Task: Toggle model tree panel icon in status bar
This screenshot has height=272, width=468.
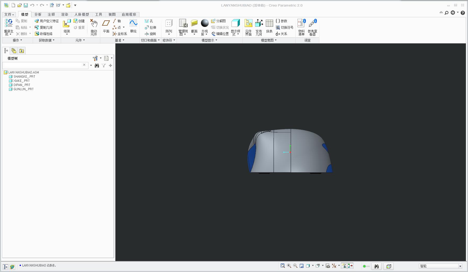Action: click(x=5, y=267)
